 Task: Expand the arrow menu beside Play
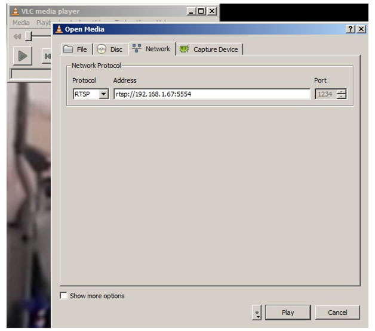(x=257, y=313)
